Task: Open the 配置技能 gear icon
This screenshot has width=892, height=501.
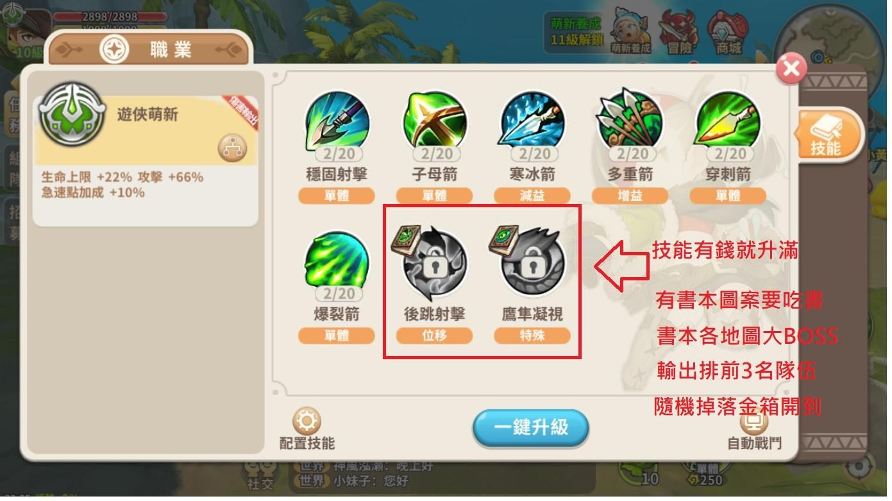Action: coord(307,422)
